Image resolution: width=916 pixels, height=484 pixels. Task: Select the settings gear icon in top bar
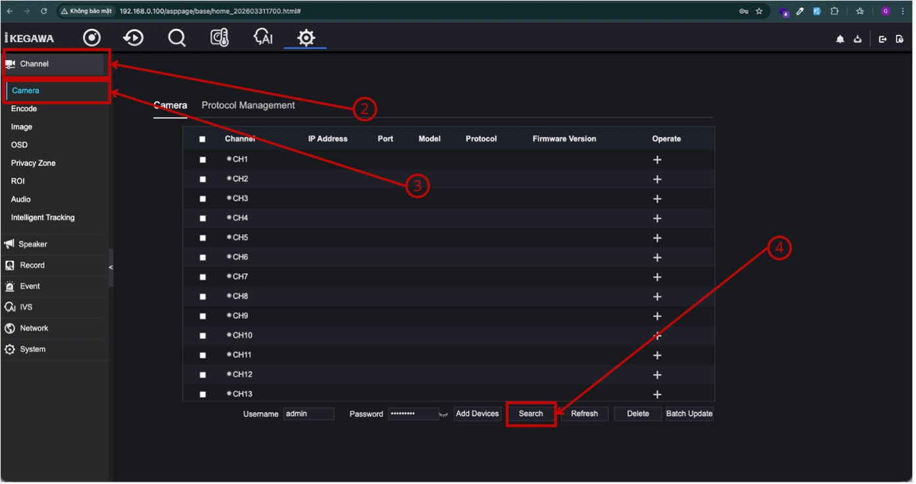coord(306,37)
